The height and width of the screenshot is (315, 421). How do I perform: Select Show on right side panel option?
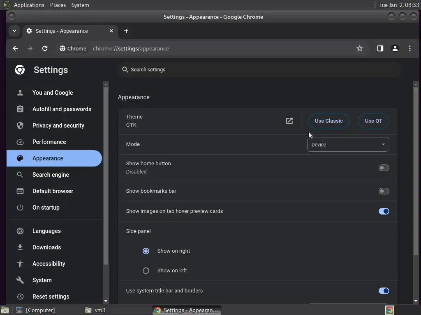click(146, 251)
